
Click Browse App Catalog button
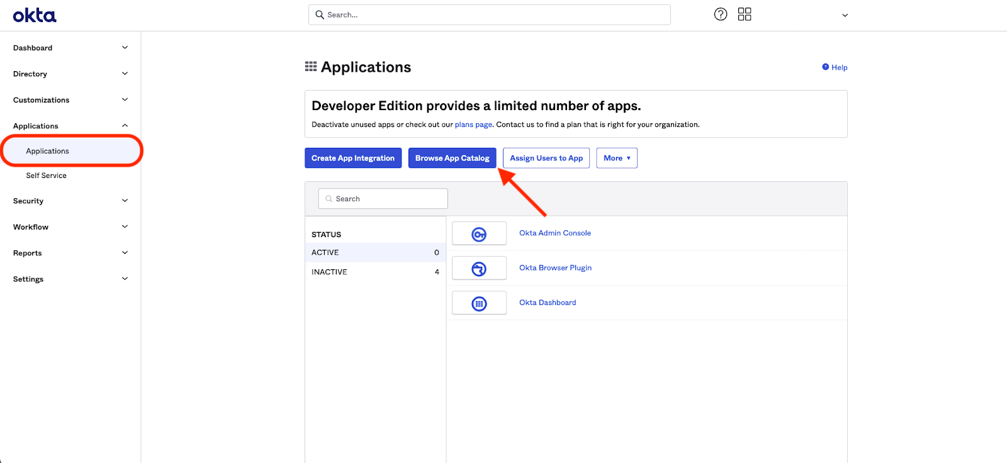point(453,158)
